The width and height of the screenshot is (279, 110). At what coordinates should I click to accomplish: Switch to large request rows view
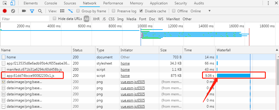click(x=62, y=11)
